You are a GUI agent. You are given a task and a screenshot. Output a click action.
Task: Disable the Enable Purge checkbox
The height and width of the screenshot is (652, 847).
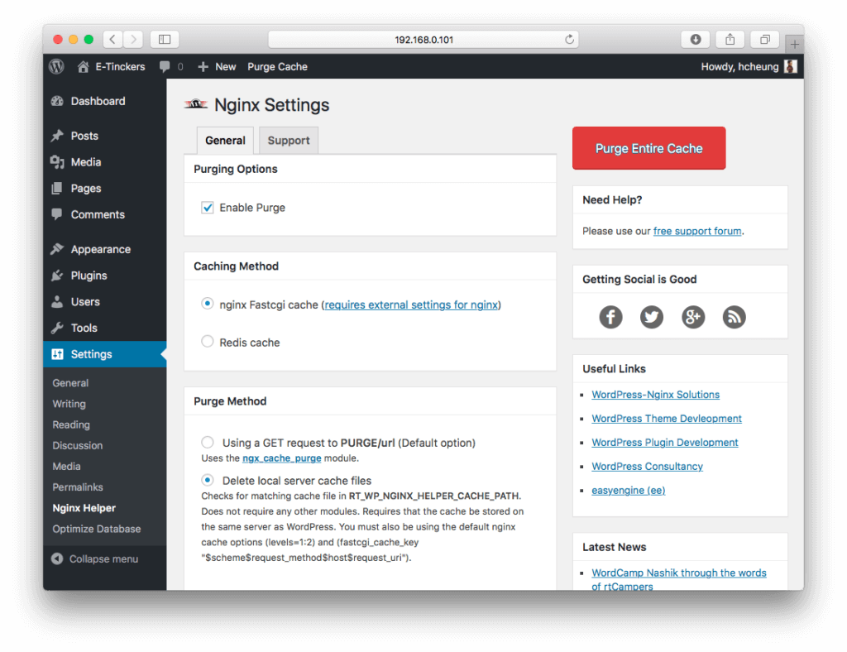coord(207,208)
